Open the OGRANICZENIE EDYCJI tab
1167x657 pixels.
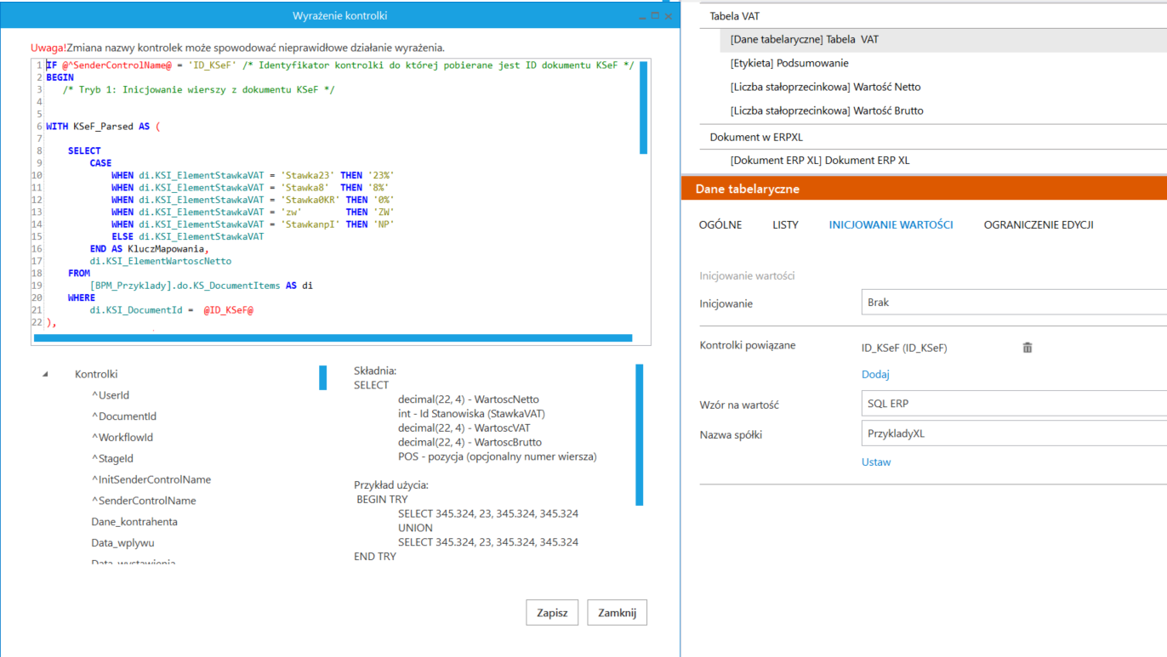pyautogui.click(x=1038, y=225)
